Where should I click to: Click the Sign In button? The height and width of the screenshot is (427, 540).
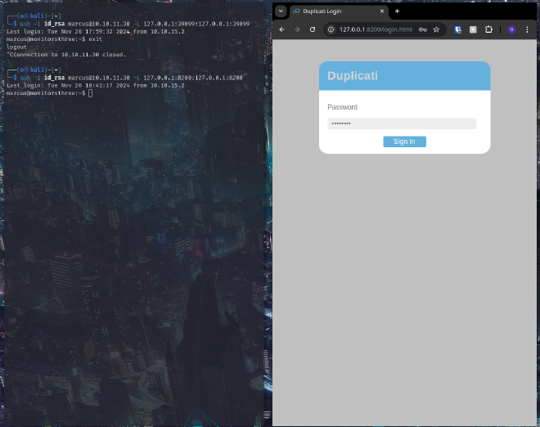pos(405,142)
